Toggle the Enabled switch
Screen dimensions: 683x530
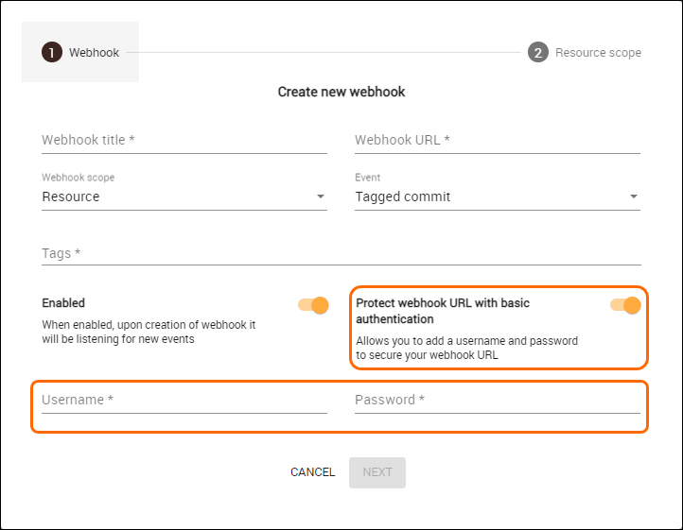(x=313, y=305)
